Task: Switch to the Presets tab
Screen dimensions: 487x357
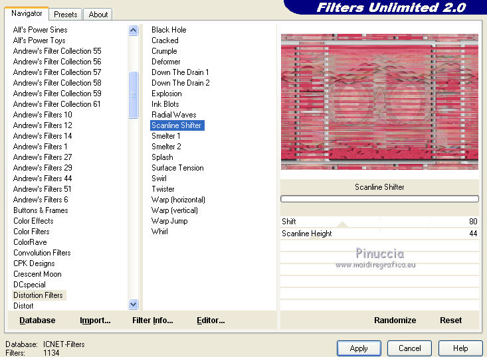Action: [65, 15]
